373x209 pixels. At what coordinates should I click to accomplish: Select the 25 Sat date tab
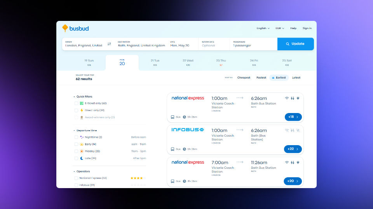point(287,63)
